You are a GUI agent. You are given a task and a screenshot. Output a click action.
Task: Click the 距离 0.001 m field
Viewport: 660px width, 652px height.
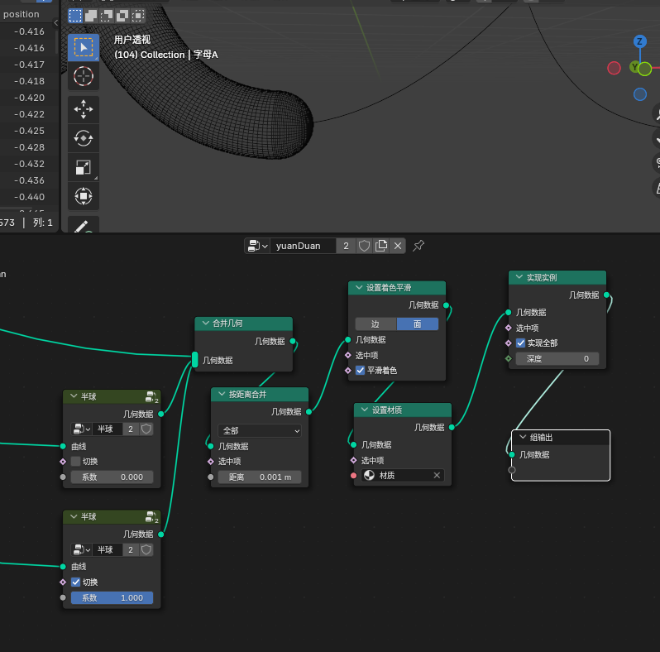(260, 477)
